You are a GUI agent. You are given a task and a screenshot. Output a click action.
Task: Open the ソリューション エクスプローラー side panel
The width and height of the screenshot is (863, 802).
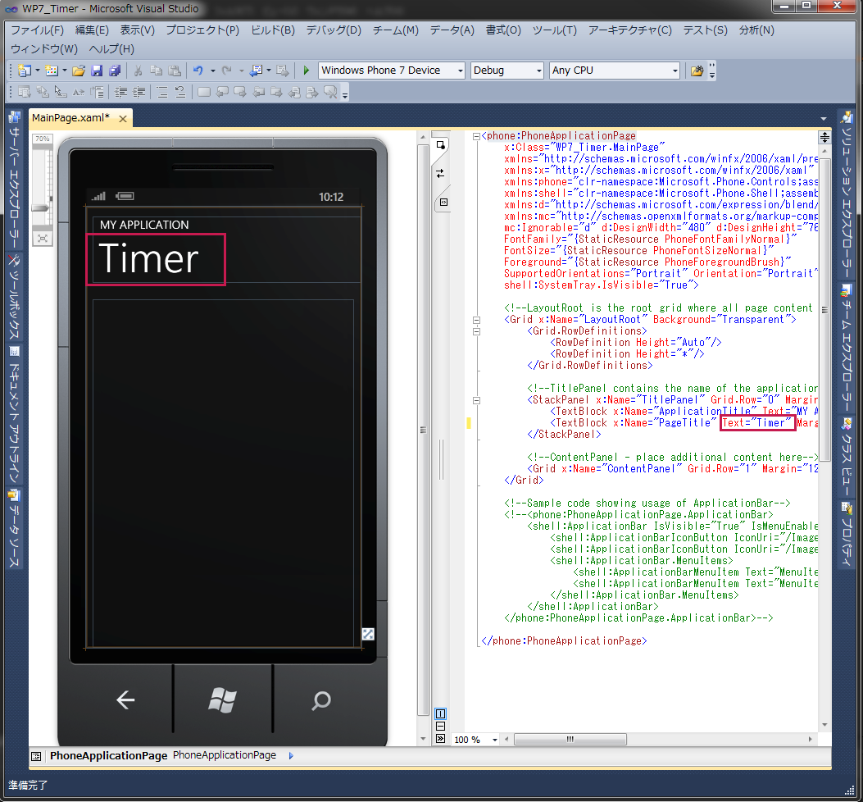[847, 194]
